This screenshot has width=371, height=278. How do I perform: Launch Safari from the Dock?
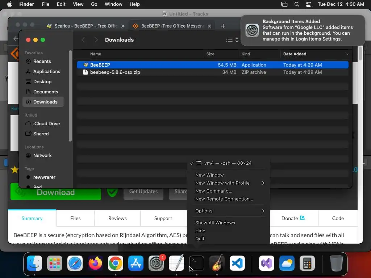75,263
